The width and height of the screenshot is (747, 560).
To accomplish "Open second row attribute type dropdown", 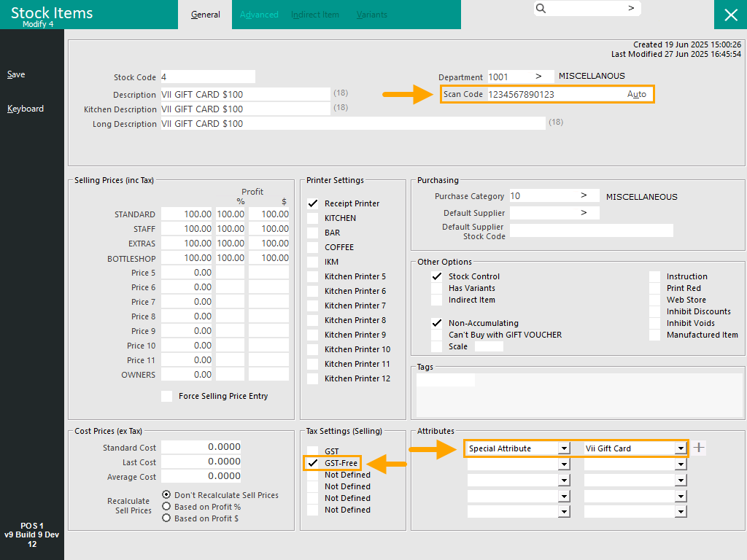I will [563, 464].
